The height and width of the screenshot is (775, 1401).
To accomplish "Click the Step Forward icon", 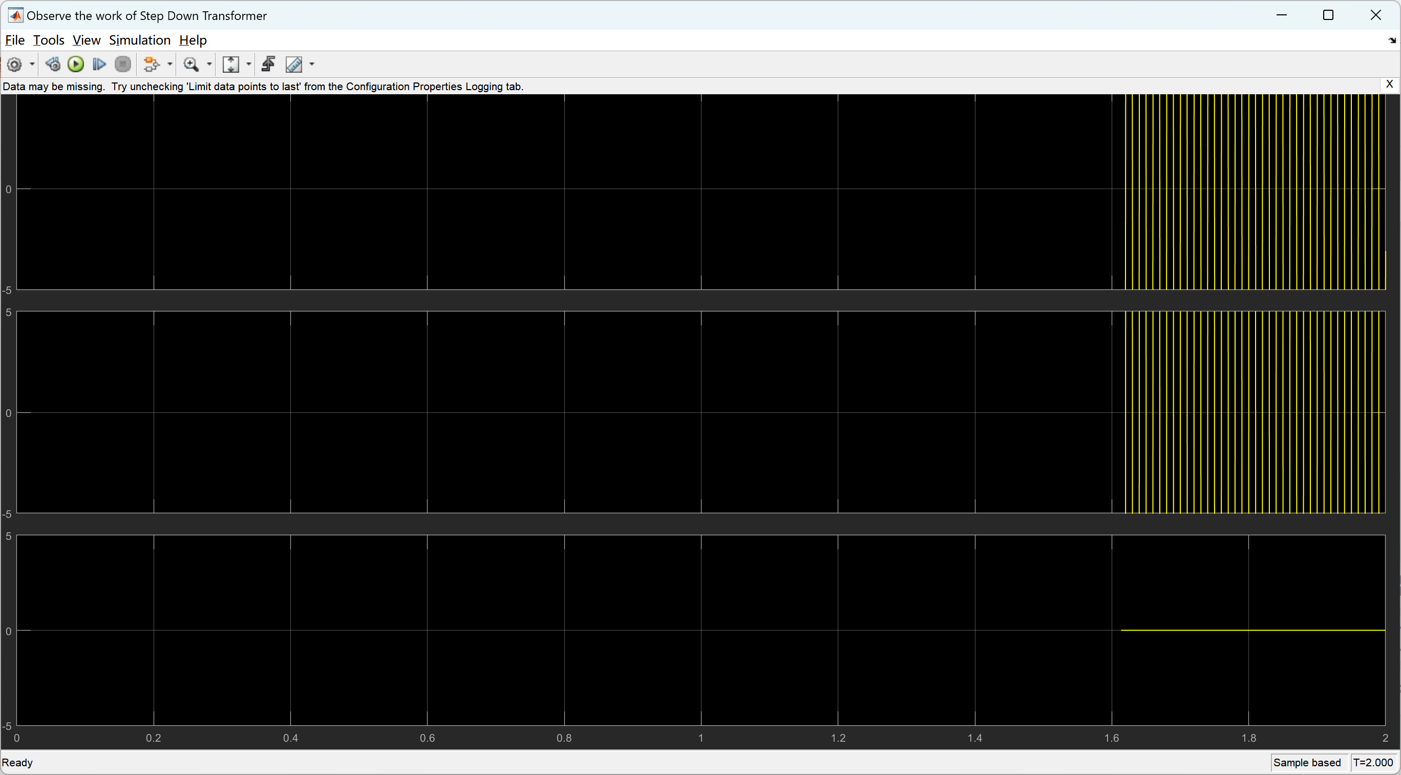I will [x=99, y=65].
